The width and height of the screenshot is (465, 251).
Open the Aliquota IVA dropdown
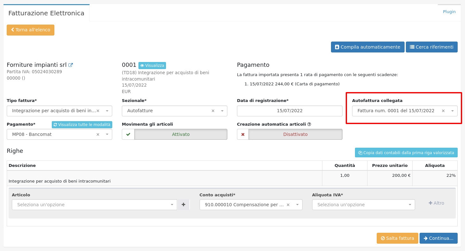363,205
